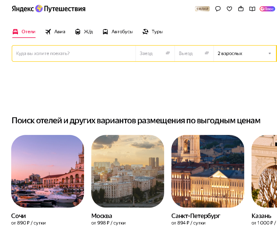Open the chat support speech bubble icon
Screen dimensions: 277x232
click(218, 9)
